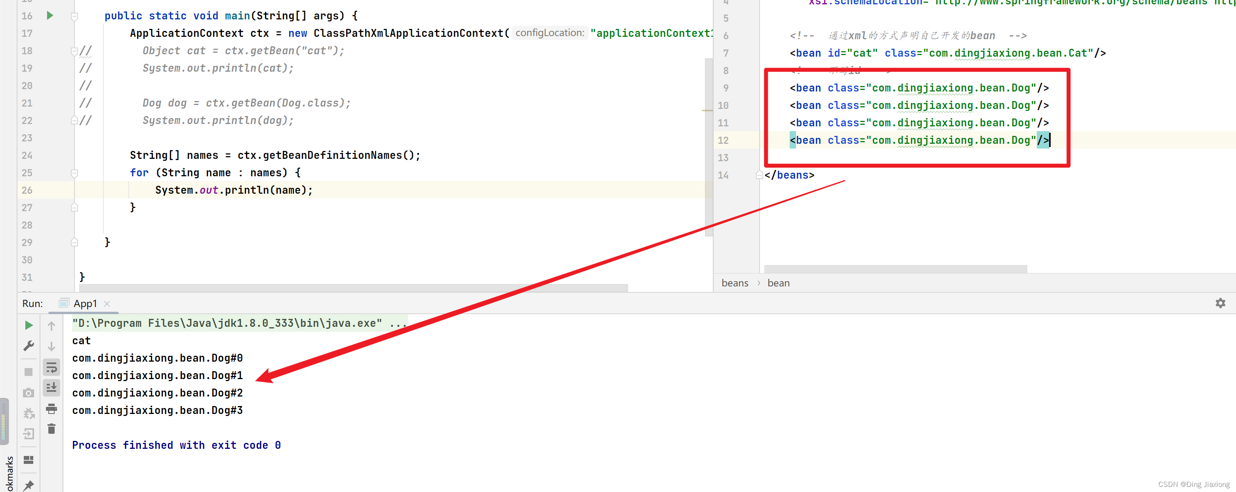Click the green run gutter icon on line 16
Screen dimensions: 1236x492
coord(50,15)
